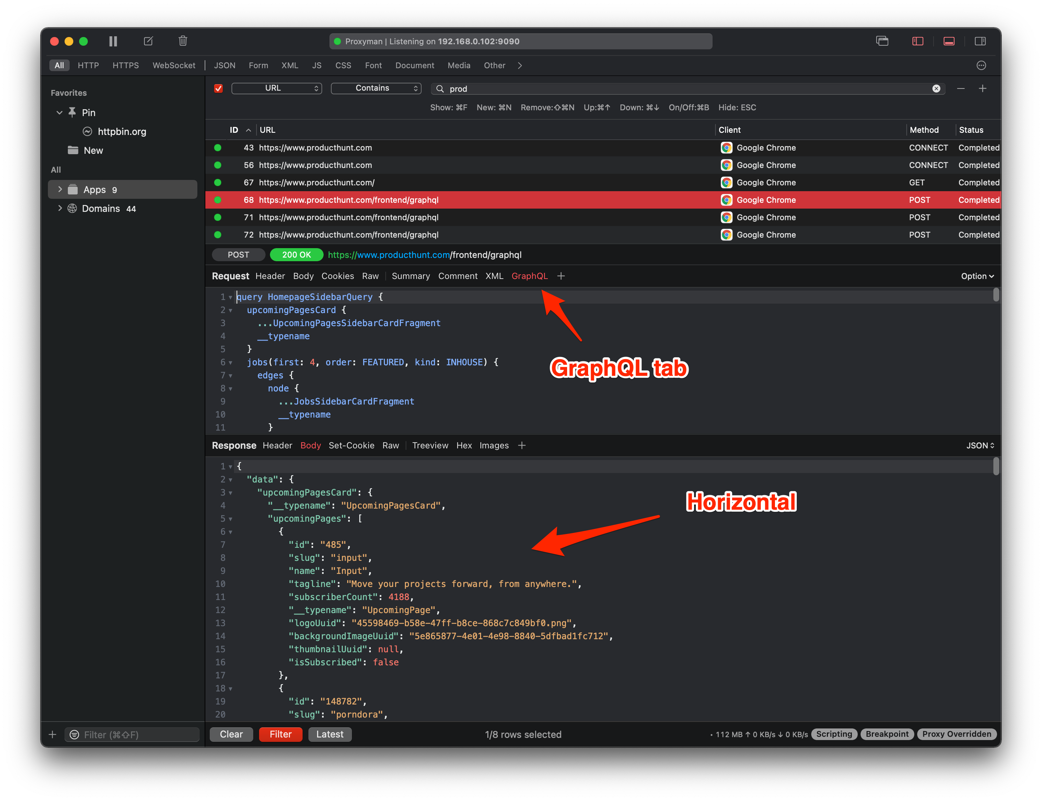Expand the Domains tree item
The width and height of the screenshot is (1042, 801).
60,208
